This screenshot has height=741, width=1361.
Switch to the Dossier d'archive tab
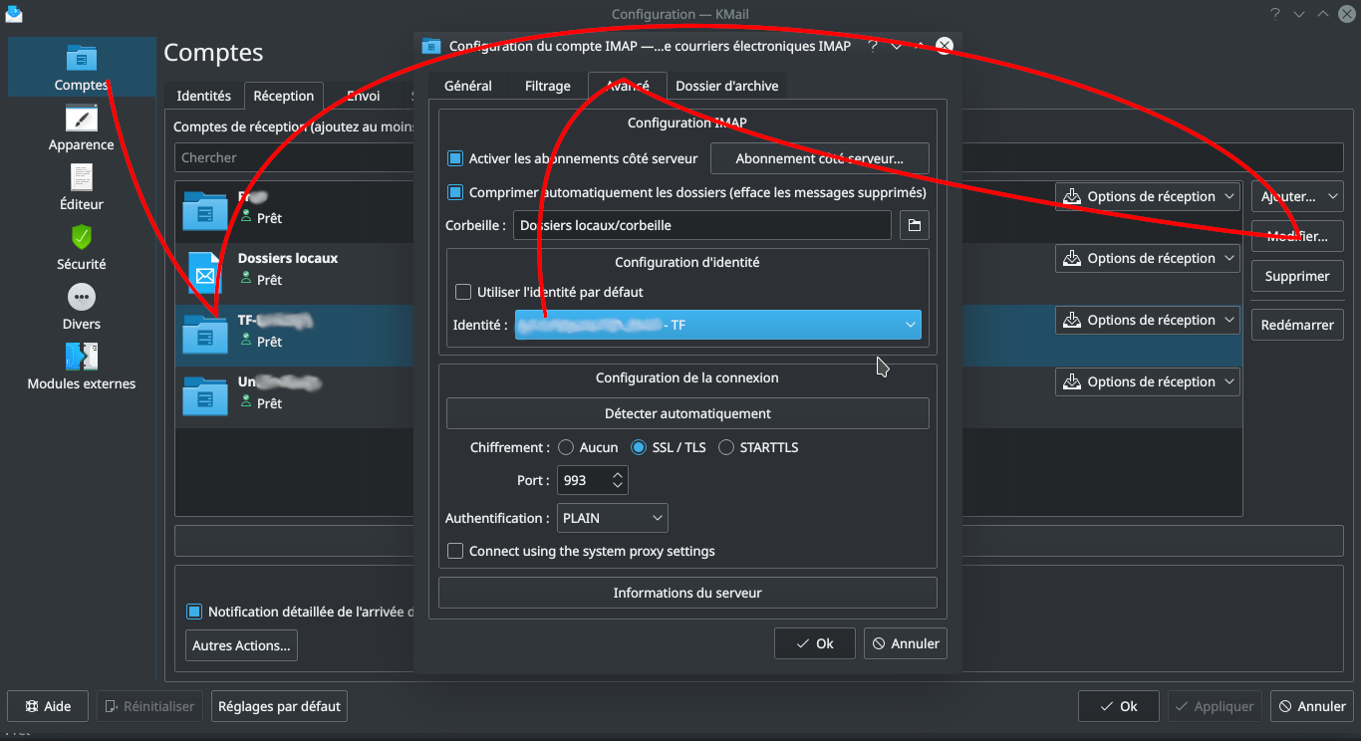tap(727, 86)
